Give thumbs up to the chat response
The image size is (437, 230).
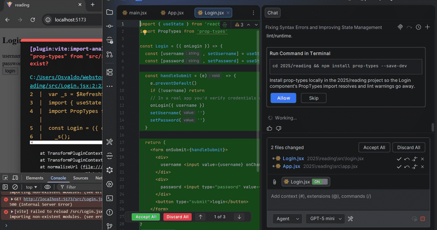point(269,128)
